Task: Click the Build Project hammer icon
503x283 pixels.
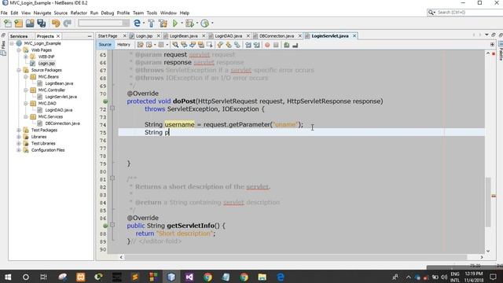Action: pos(151,23)
